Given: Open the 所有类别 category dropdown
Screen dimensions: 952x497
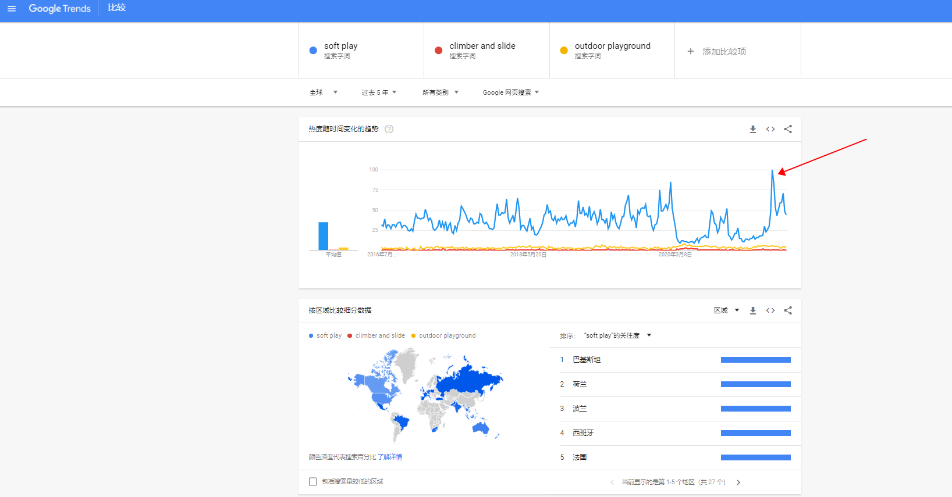Looking at the screenshot, I should point(441,92).
